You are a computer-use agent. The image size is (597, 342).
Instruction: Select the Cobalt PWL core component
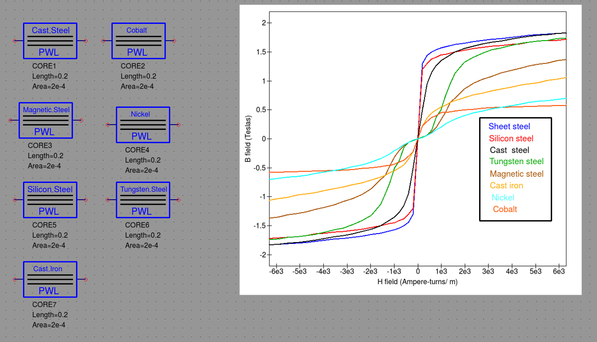[x=139, y=41]
